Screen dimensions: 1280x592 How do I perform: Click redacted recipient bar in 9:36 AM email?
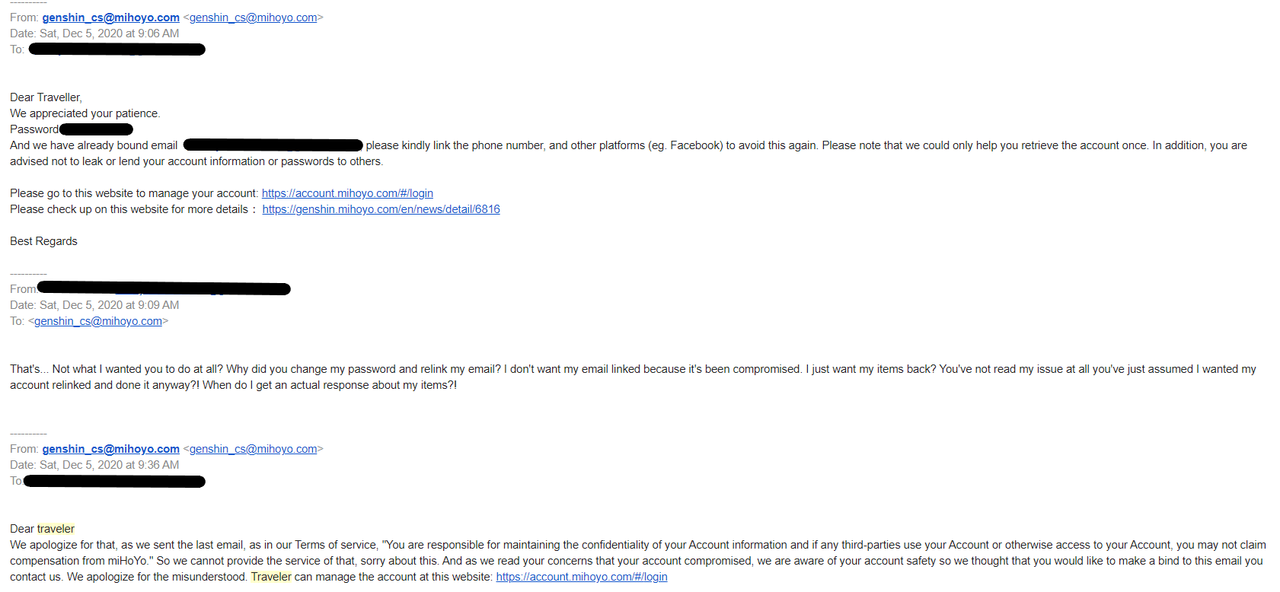point(114,481)
